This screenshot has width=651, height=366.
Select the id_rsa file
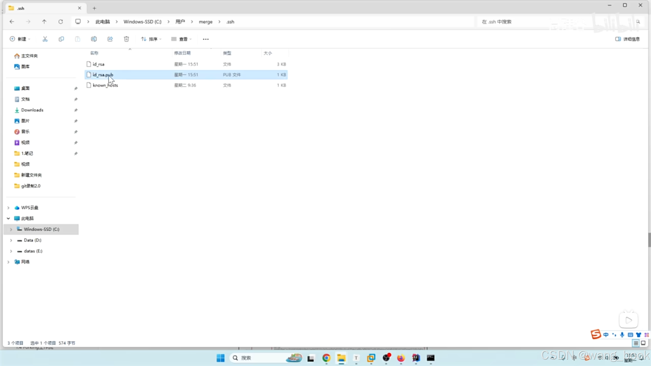(186, 64)
